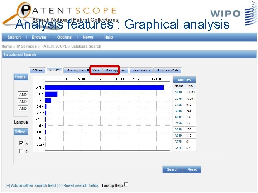Open the third AND operator dropdown

[x=23, y=109]
